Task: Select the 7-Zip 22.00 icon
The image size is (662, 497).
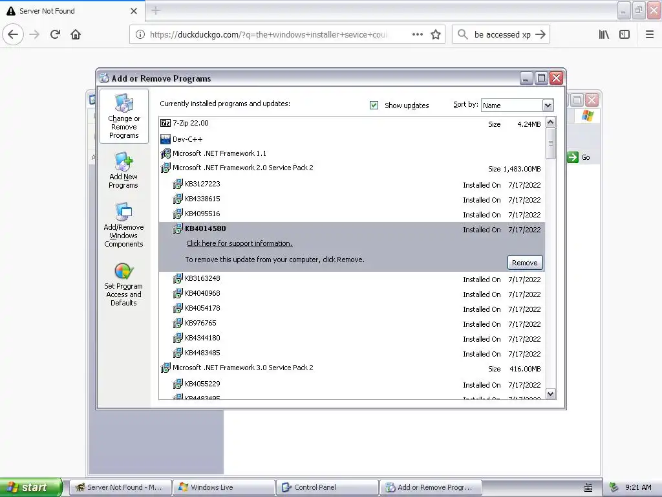Action: 165,123
